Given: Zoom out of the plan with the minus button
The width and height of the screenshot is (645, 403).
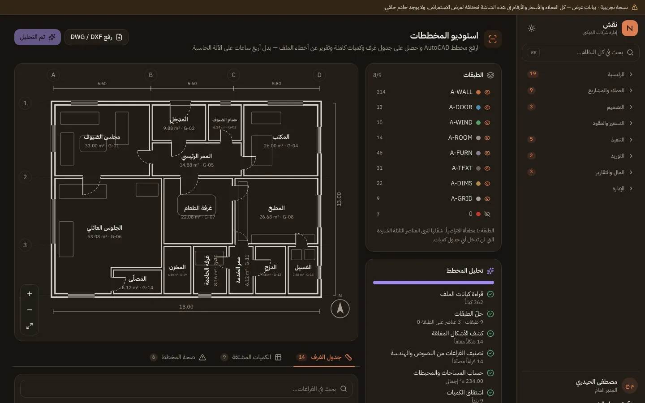Looking at the screenshot, I should pos(30,310).
